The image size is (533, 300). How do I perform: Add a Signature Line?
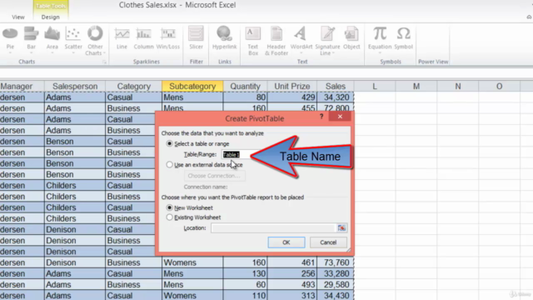point(327,41)
